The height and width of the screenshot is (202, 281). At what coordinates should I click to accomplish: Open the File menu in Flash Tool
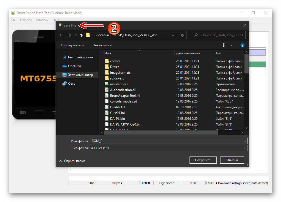click(13, 20)
